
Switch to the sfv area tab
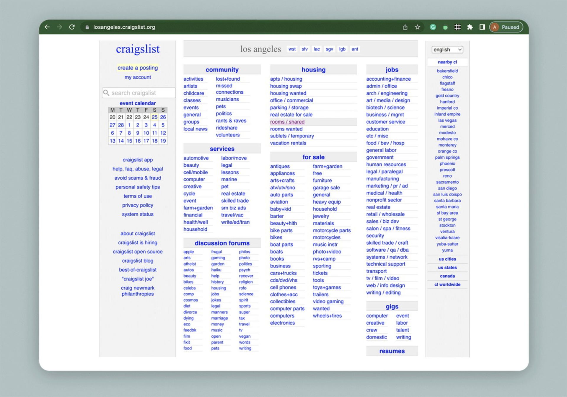pyautogui.click(x=304, y=49)
